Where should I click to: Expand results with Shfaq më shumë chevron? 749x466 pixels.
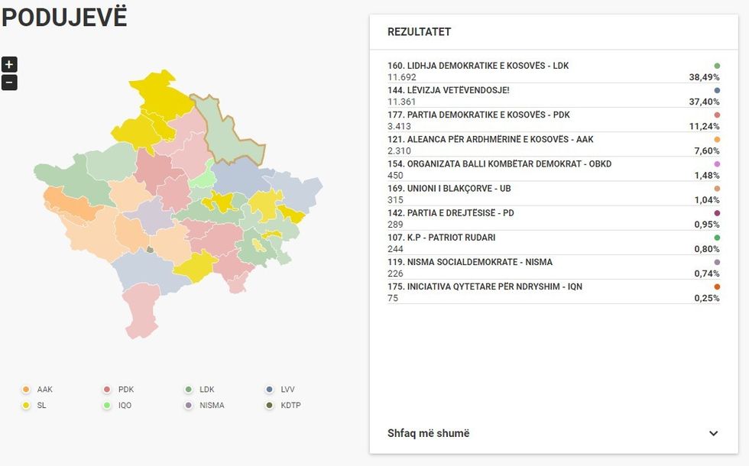point(713,433)
